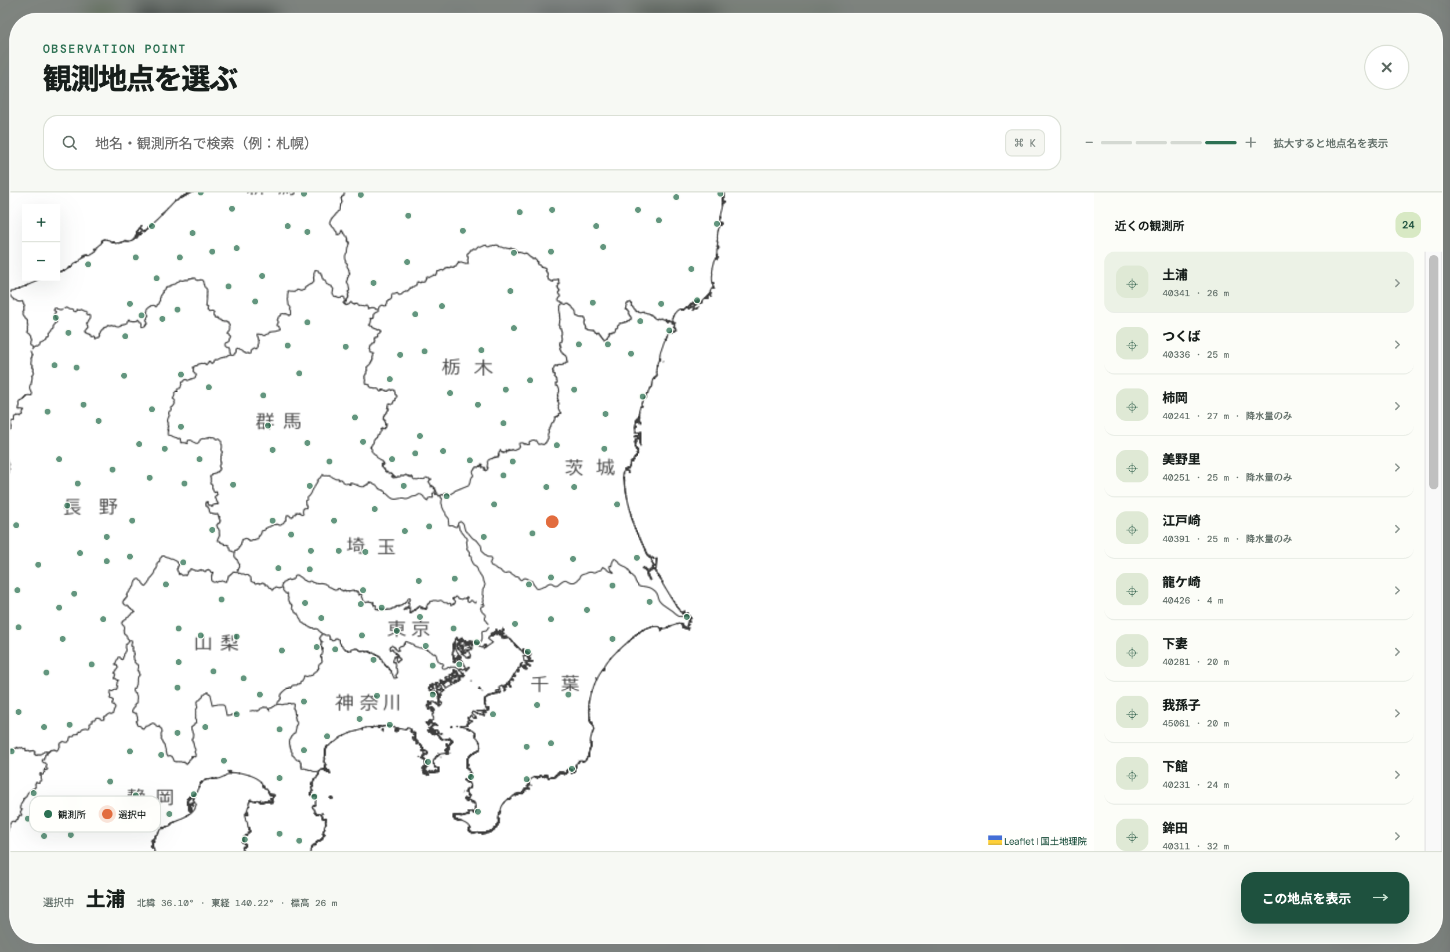Image resolution: width=1450 pixels, height=952 pixels.
Task: Click 東京 label on the map
Action: coord(409,628)
